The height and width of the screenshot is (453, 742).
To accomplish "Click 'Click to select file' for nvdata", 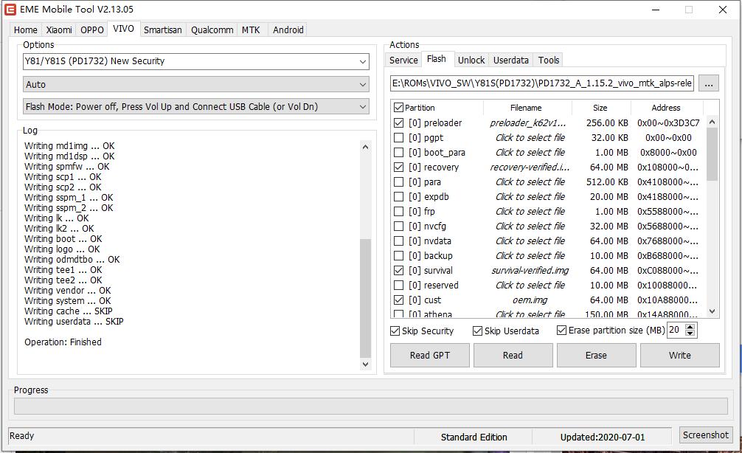I will [530, 241].
